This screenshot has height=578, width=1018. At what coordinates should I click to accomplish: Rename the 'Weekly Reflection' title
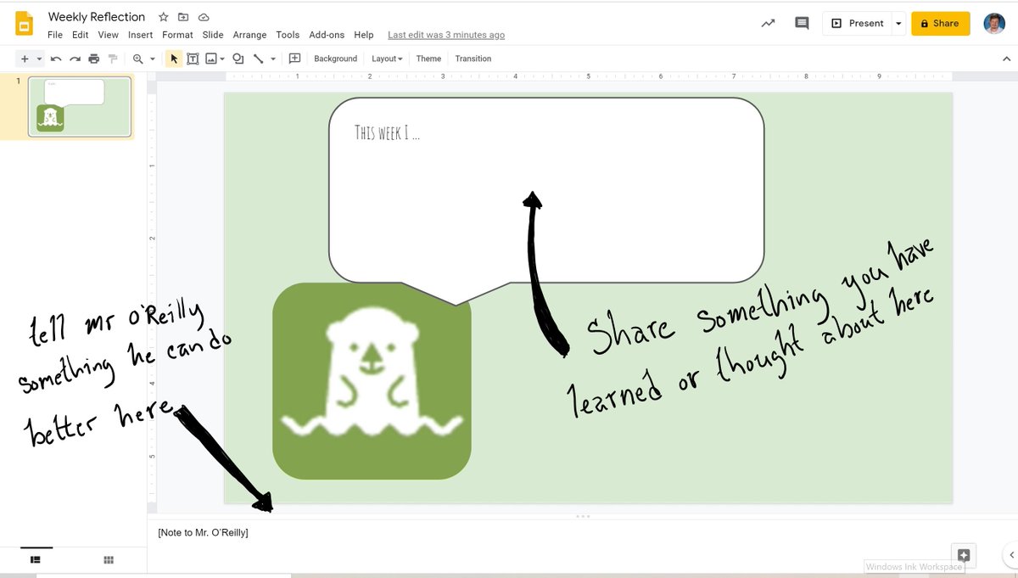tap(97, 17)
